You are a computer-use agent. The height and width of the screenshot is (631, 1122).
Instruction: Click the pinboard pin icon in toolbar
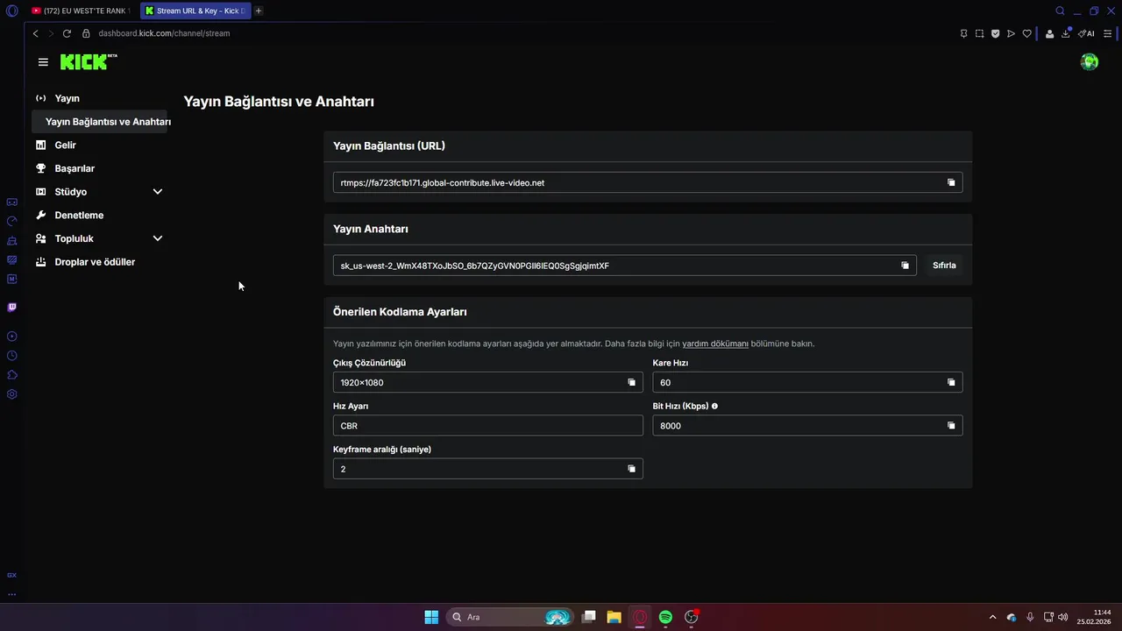(x=963, y=33)
